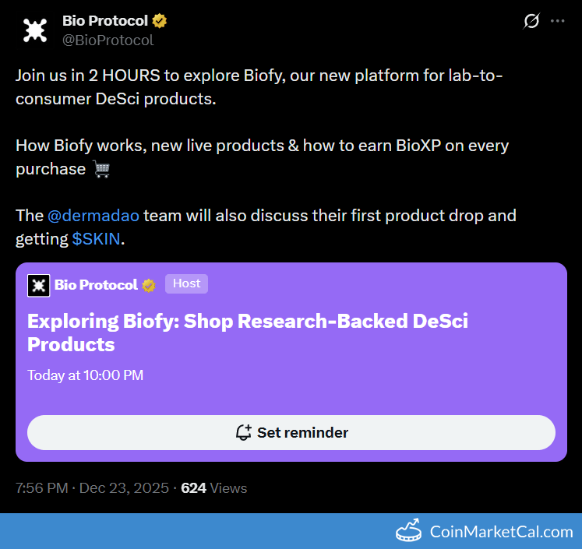The height and width of the screenshot is (549, 582).
Task: Click the Host label in the card
Action: pos(186,284)
